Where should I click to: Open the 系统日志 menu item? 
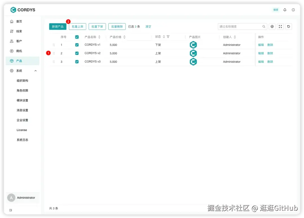click(x=22, y=140)
